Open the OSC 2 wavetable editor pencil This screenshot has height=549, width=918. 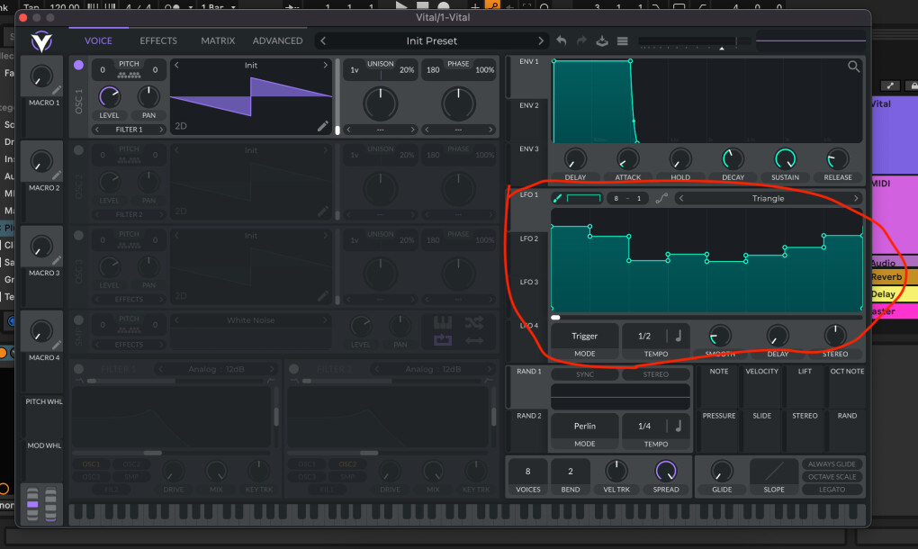click(322, 211)
